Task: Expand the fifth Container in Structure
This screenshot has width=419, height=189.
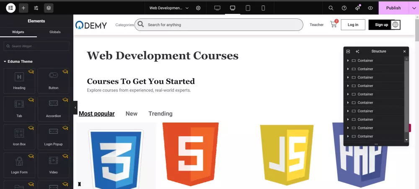Action: (x=348, y=94)
